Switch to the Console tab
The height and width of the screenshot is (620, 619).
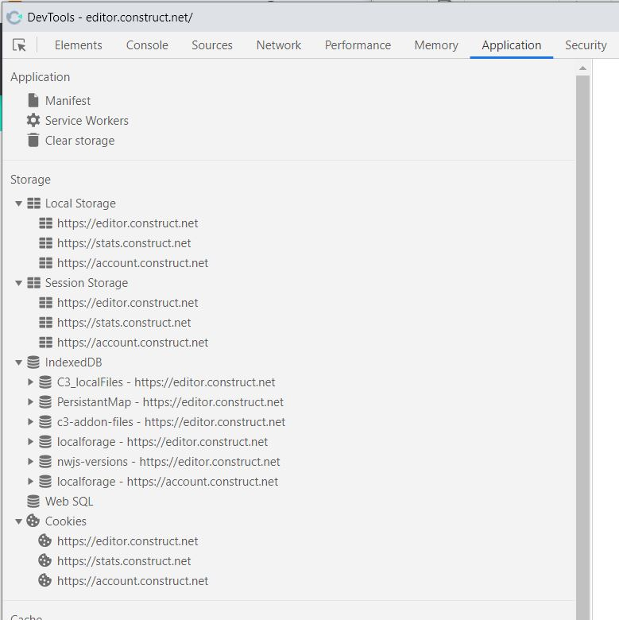click(x=147, y=45)
